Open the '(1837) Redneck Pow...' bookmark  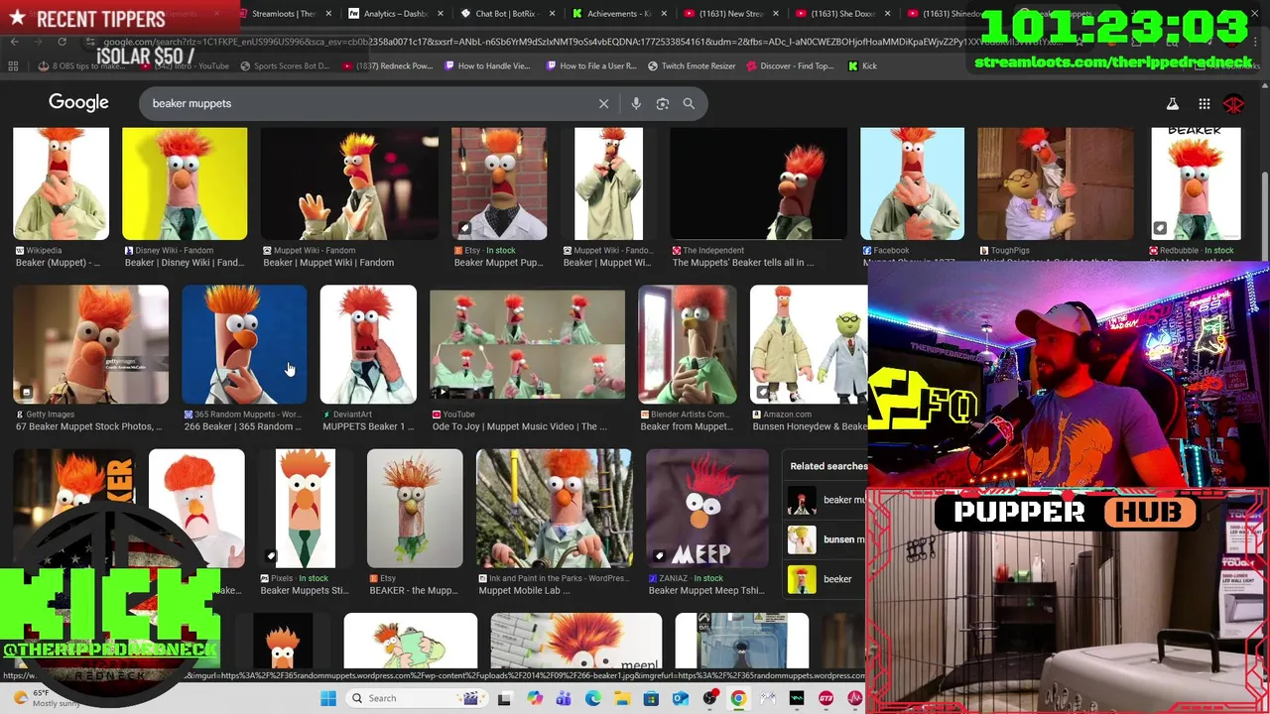[x=387, y=65]
